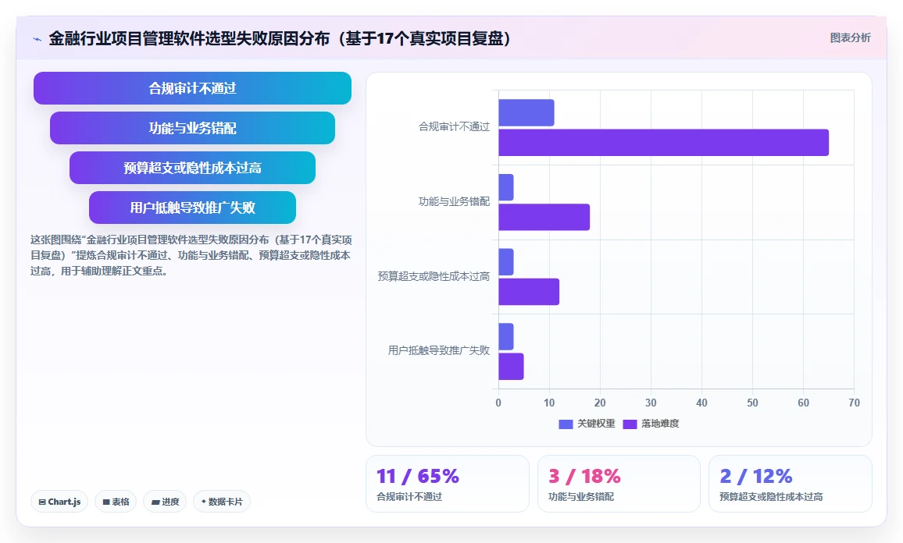
Task: Click the 进度 tag chip
Action: click(x=165, y=502)
